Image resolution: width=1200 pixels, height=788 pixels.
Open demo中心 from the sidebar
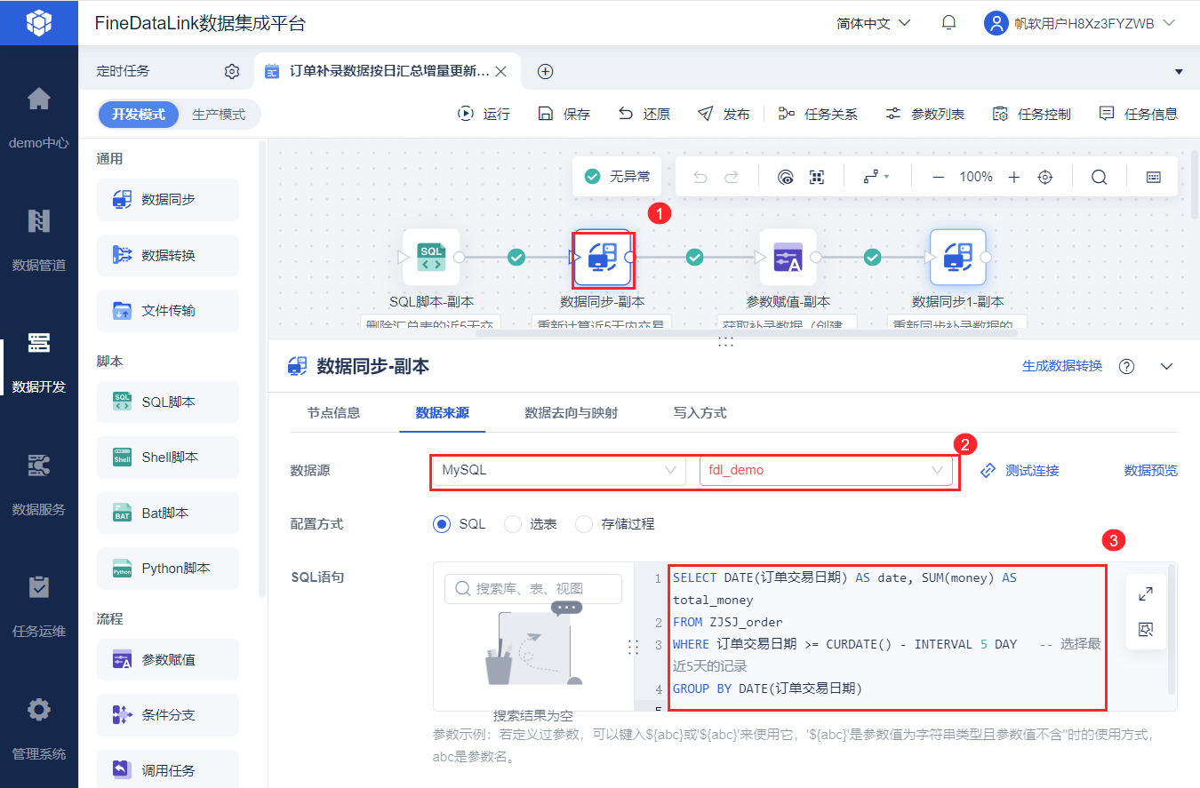pos(39,117)
